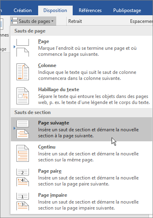The image size is (153, 218).
Task: Click the Sauts de pages break icon
Action: click(14, 21)
